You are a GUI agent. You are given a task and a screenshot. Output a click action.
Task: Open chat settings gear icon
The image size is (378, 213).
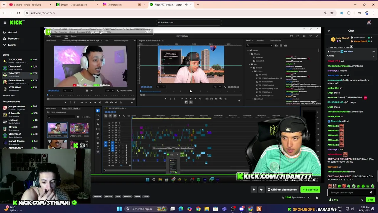pos(362,200)
